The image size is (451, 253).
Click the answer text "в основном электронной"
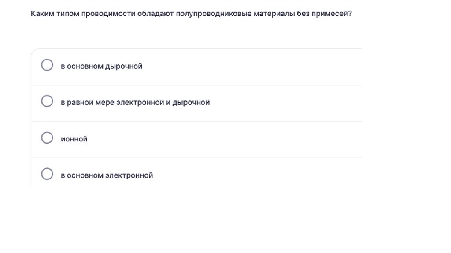pyautogui.click(x=107, y=175)
